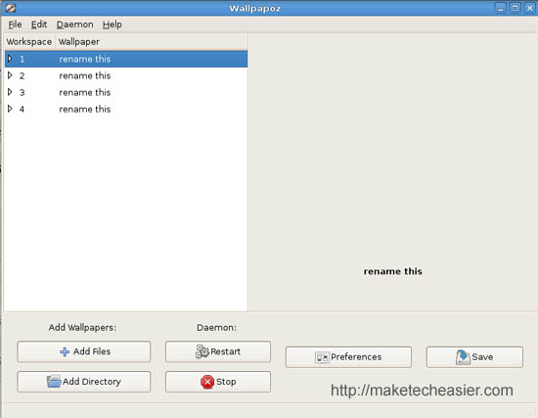Viewport: 538px width, 418px height.
Task: Expand workspace 3 tree row
Action: [x=10, y=92]
